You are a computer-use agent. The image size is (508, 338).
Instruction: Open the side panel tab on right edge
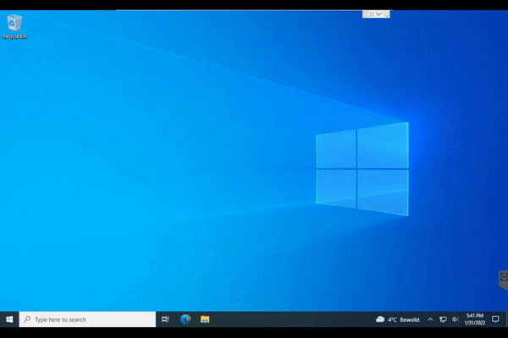(x=502, y=277)
